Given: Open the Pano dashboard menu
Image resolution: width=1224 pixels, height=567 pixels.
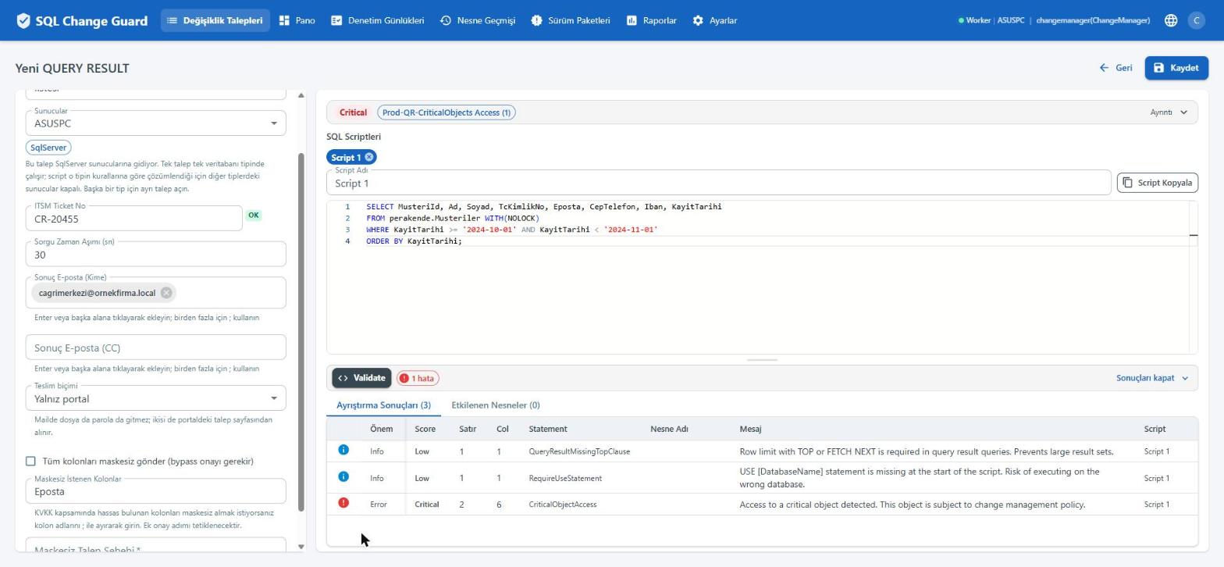Looking at the screenshot, I should click(297, 20).
